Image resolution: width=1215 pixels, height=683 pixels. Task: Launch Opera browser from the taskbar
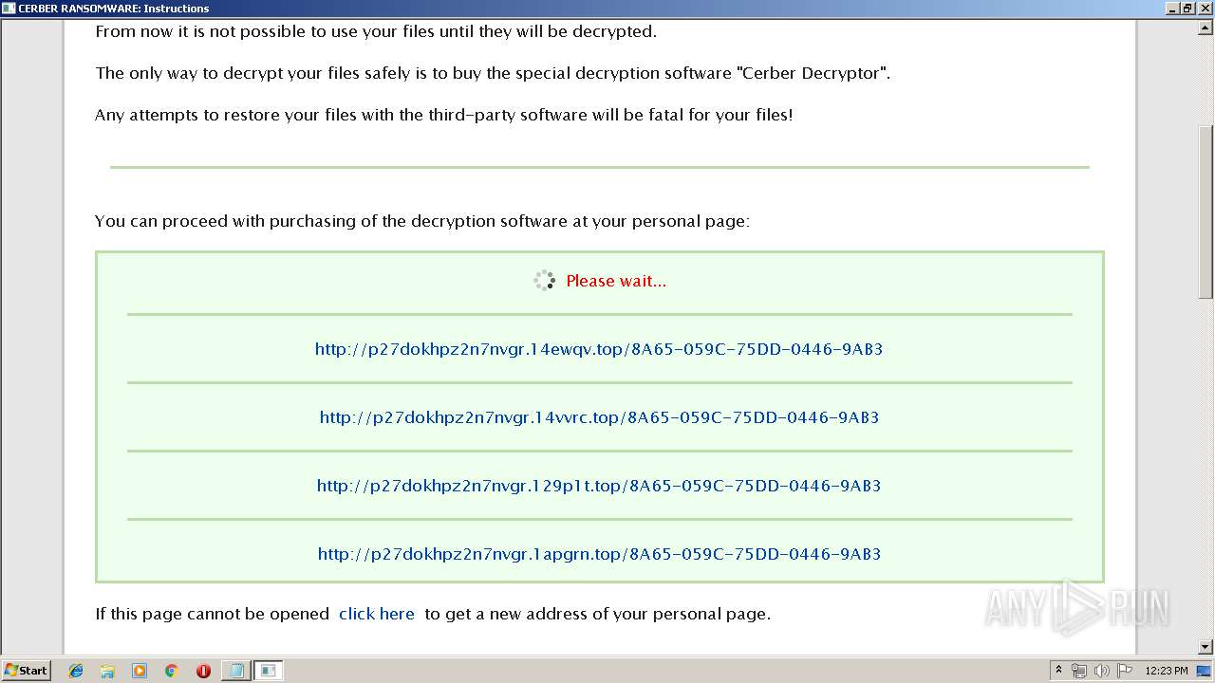[203, 671]
